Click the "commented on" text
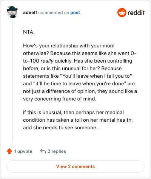The height and width of the screenshot is (179, 151). tap(54, 13)
